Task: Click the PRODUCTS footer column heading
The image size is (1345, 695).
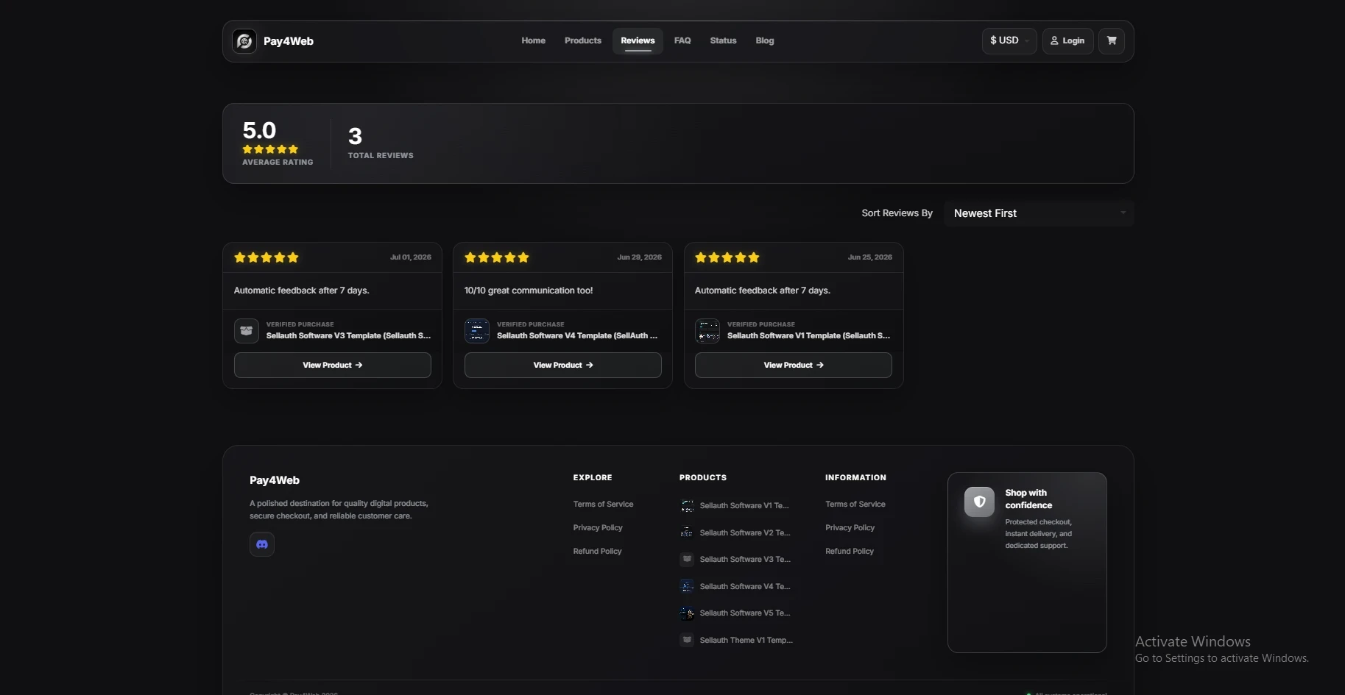Action: click(x=703, y=478)
